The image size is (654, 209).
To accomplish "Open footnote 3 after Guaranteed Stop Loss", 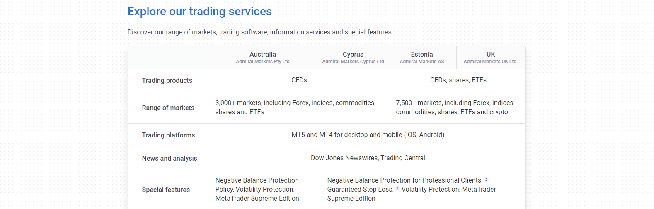I will (397, 189).
